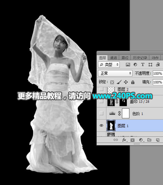Filter layers by smart objects icon
163x185 pixels.
(x=158, y=64)
